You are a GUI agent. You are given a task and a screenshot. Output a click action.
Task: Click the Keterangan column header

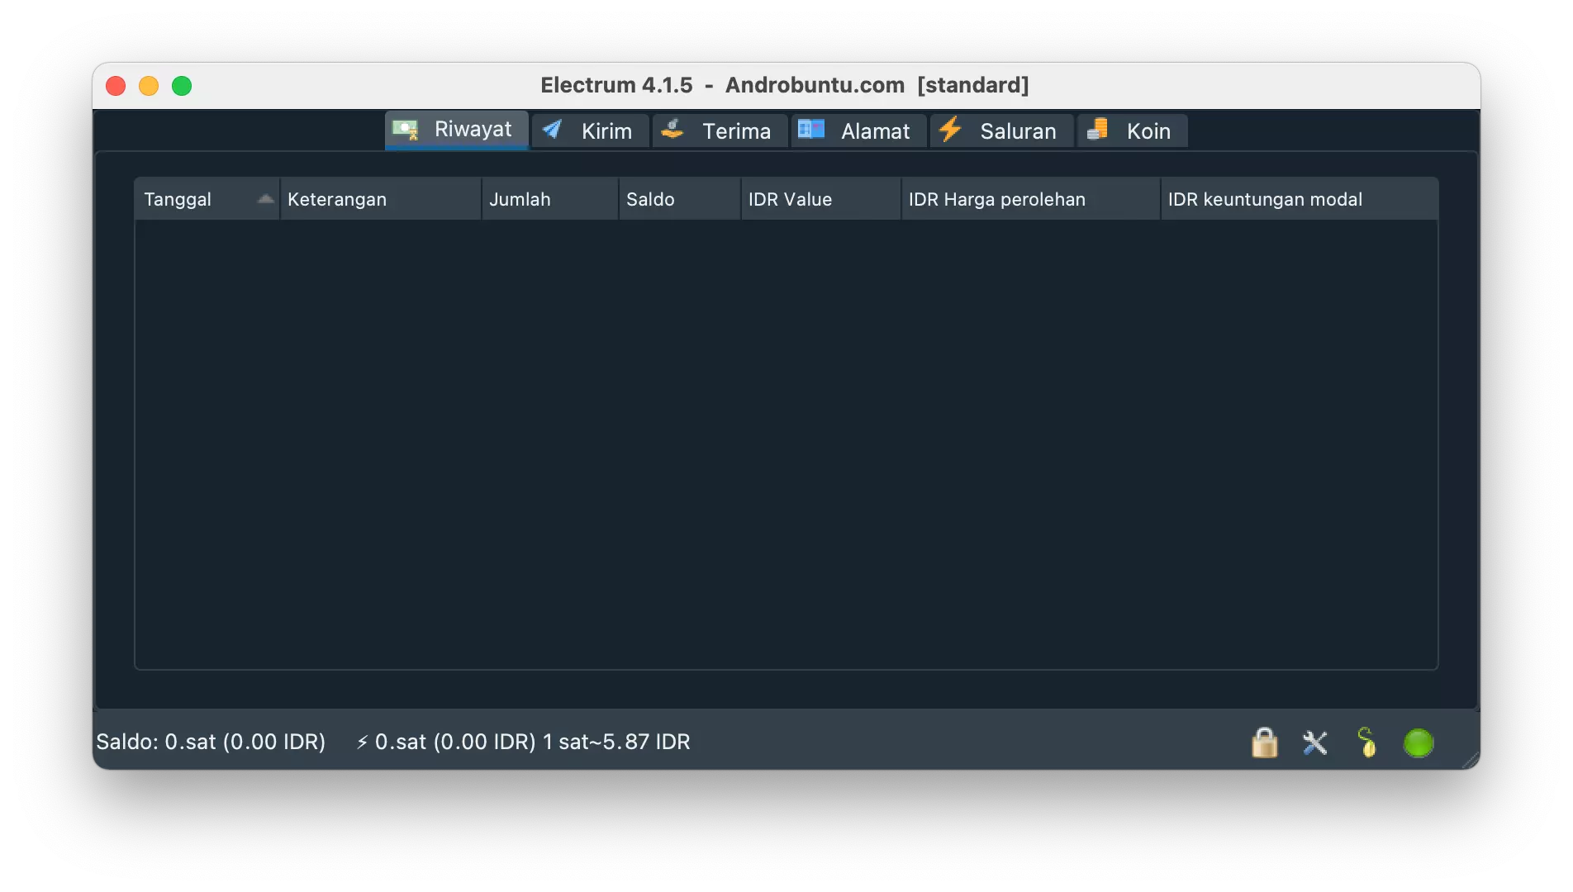(336, 198)
